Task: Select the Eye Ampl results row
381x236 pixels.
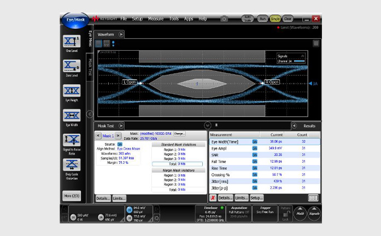Action: pyautogui.click(x=265, y=149)
